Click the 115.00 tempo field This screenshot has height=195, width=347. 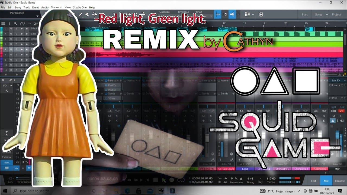tap(271, 178)
